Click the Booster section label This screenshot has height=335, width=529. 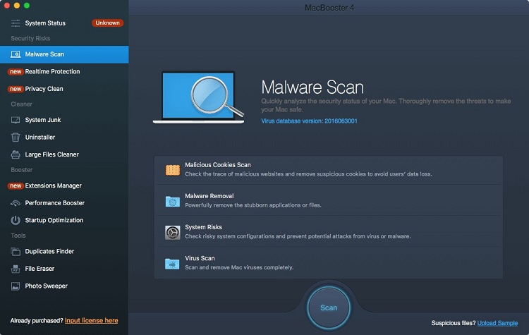click(22, 170)
